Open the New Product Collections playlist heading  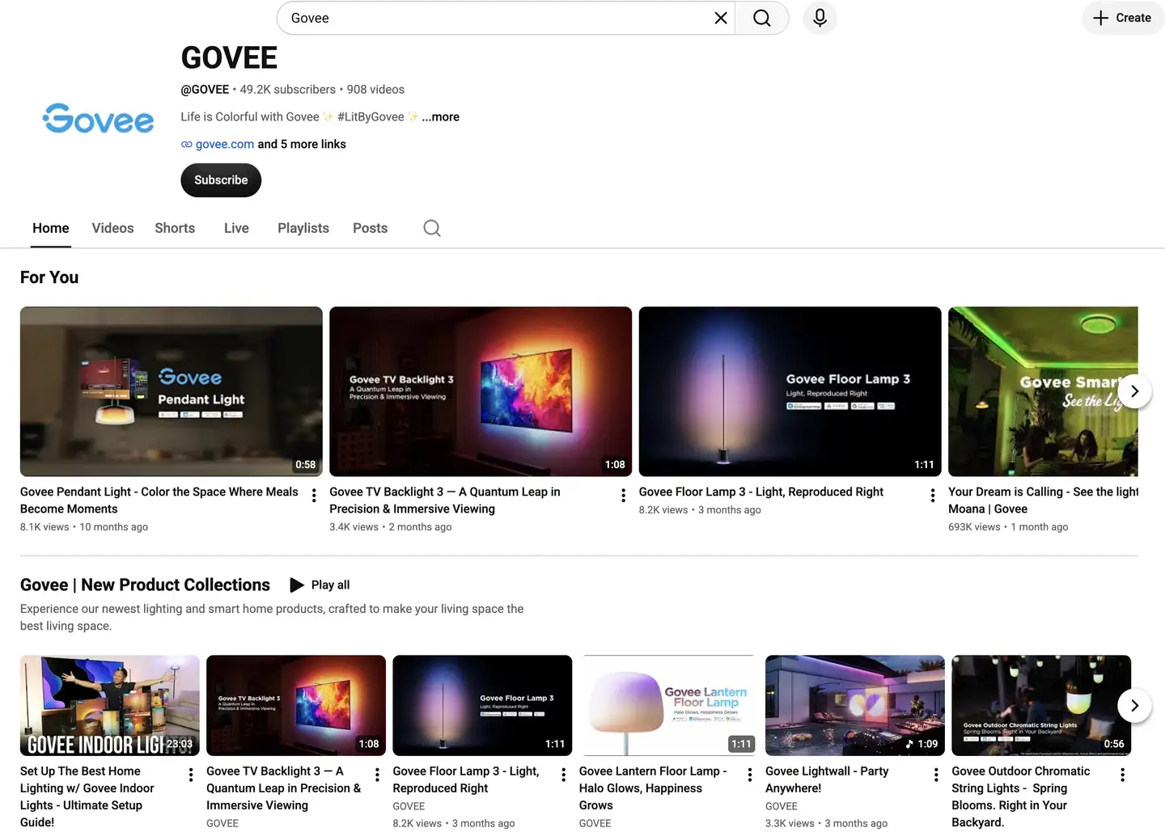[145, 585]
